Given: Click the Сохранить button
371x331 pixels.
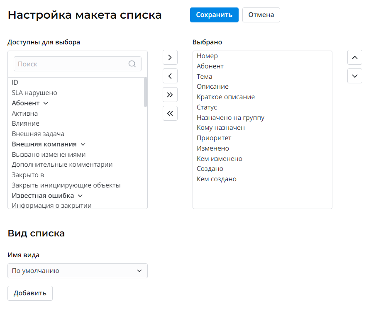Looking at the screenshot, I should (x=214, y=15).
